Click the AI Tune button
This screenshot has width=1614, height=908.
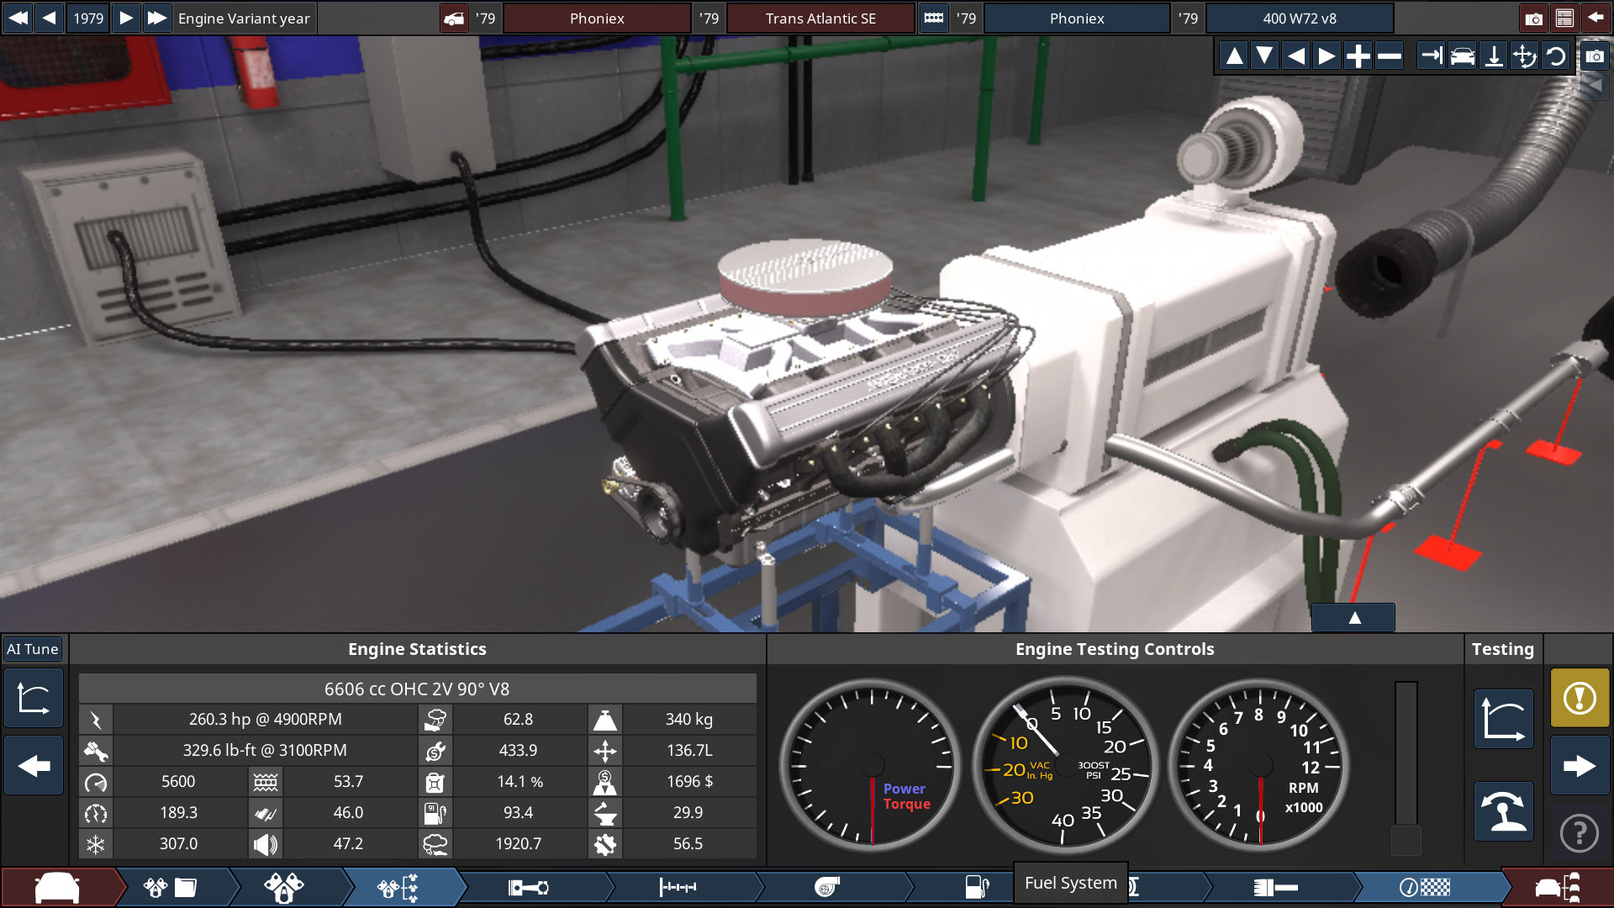(x=33, y=649)
